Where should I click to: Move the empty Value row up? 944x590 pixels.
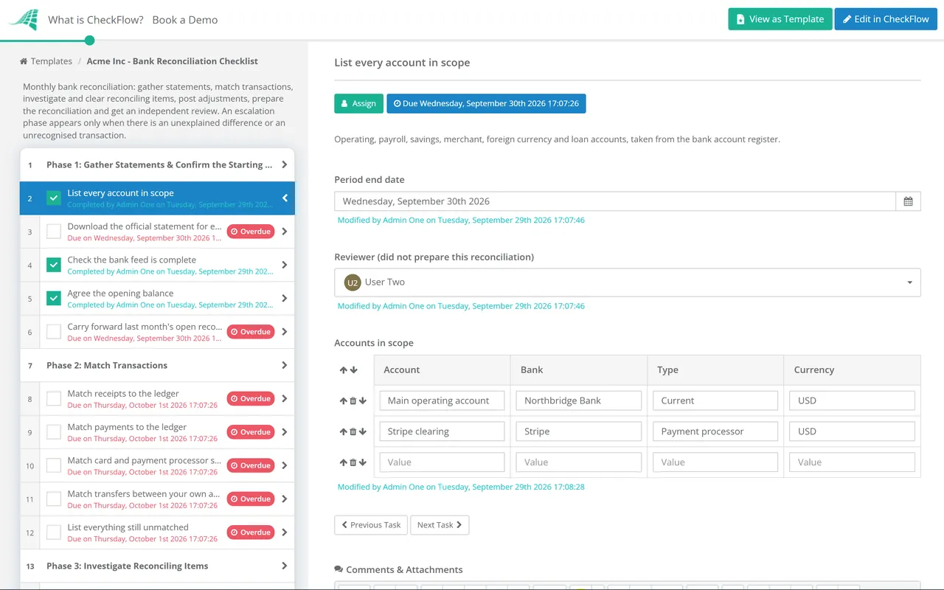(x=344, y=463)
